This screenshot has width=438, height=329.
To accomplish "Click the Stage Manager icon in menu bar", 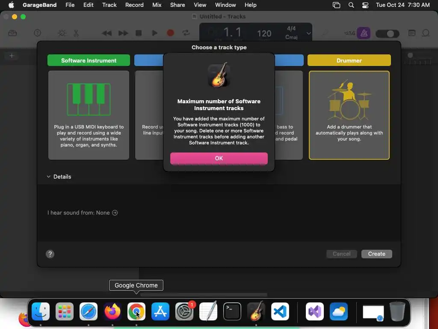I will 336,5.
